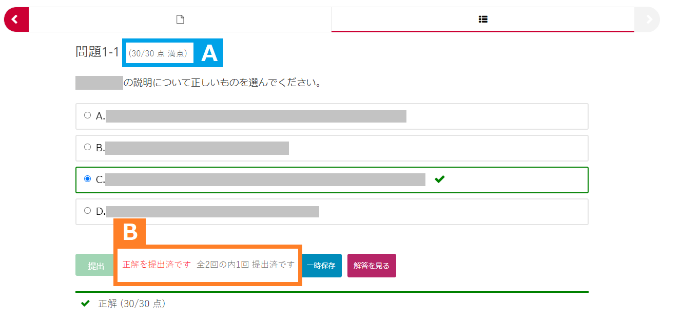Click the 正解を提出済です status text
The image size is (700, 322).
point(157,265)
